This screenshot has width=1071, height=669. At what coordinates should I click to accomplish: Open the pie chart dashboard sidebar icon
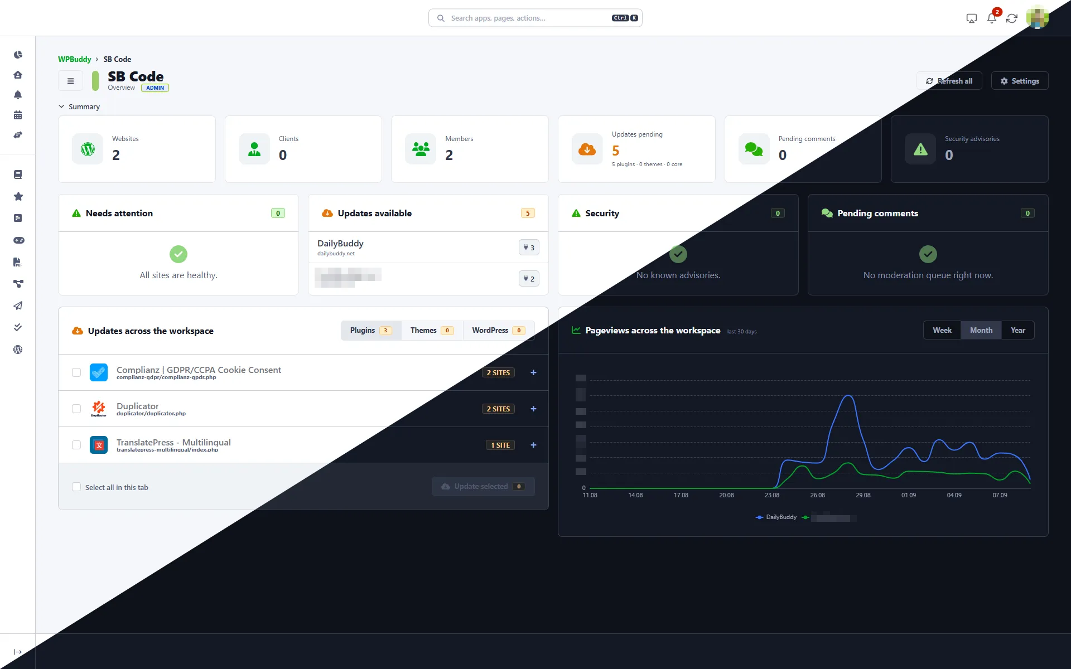click(18, 55)
